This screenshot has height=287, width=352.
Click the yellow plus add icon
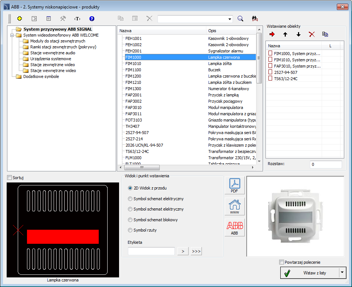click(20, 18)
